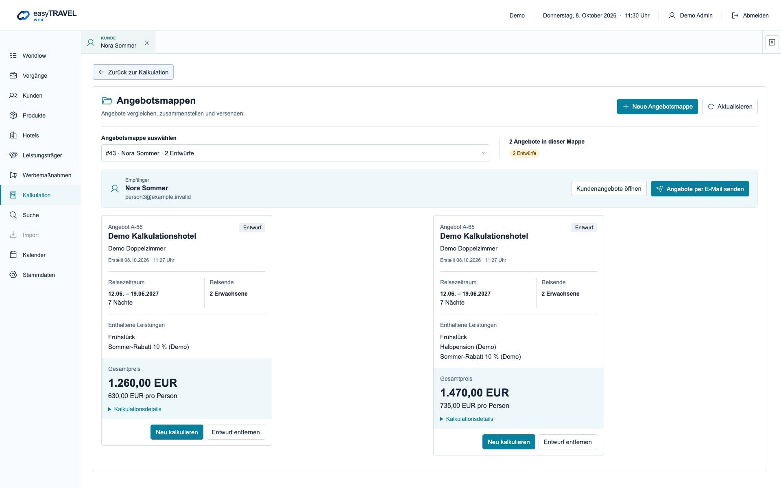Open Stammdaten in the sidebar

point(41,275)
